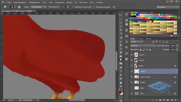The width and height of the screenshot is (181, 102).
Task: Open the layer blend mode 'Обычные' dropdown
Action: (x=143, y=46)
